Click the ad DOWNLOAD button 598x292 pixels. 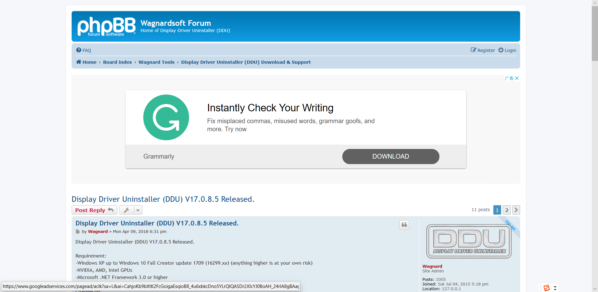(391, 156)
